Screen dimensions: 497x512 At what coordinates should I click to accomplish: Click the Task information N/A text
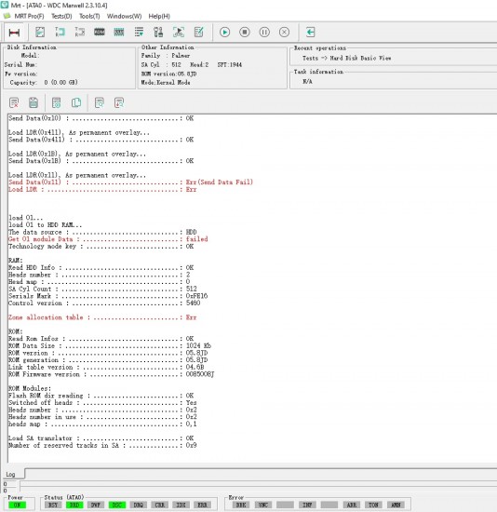click(x=307, y=82)
